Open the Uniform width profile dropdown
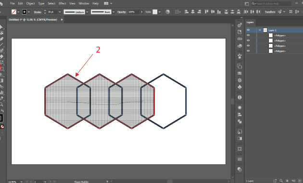This screenshot has height=183, width=303. (87, 12)
